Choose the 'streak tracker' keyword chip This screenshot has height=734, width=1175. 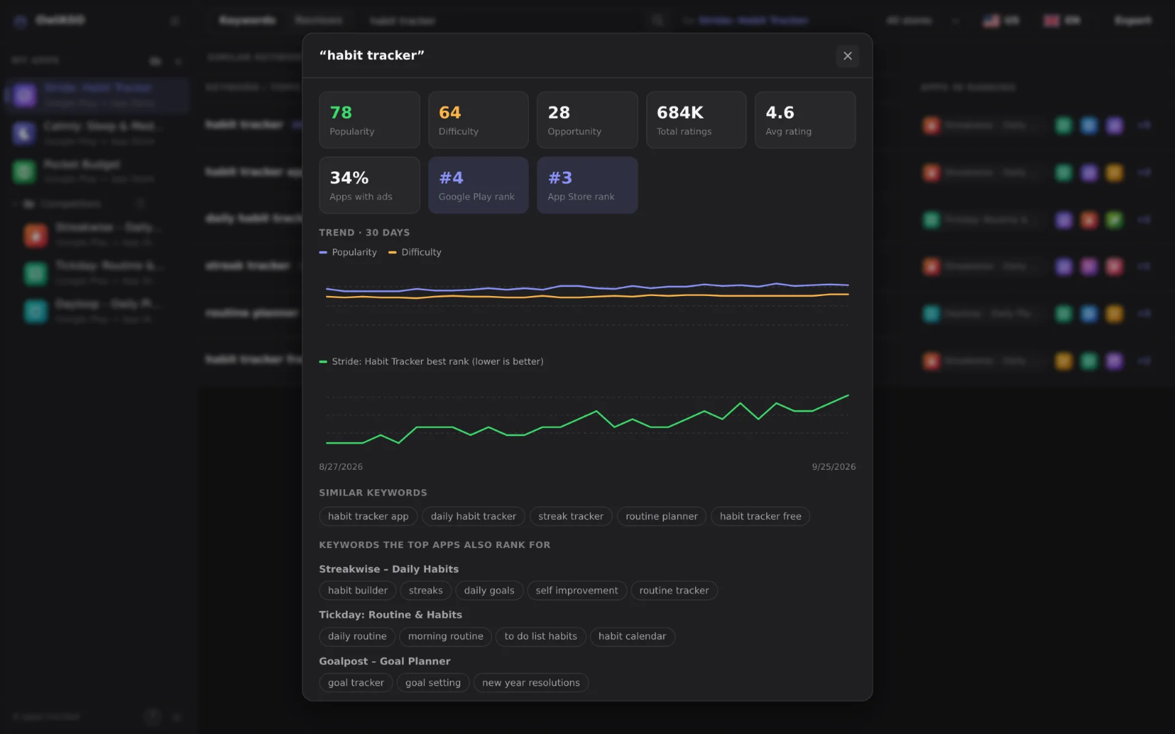(x=570, y=516)
